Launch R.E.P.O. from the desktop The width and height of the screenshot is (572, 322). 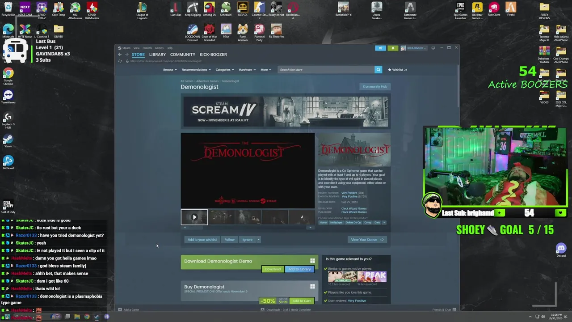click(243, 9)
